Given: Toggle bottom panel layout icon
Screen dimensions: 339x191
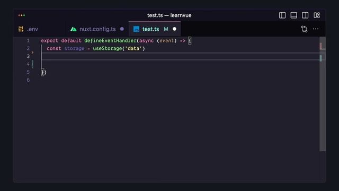Looking at the screenshot, I should coord(293,15).
